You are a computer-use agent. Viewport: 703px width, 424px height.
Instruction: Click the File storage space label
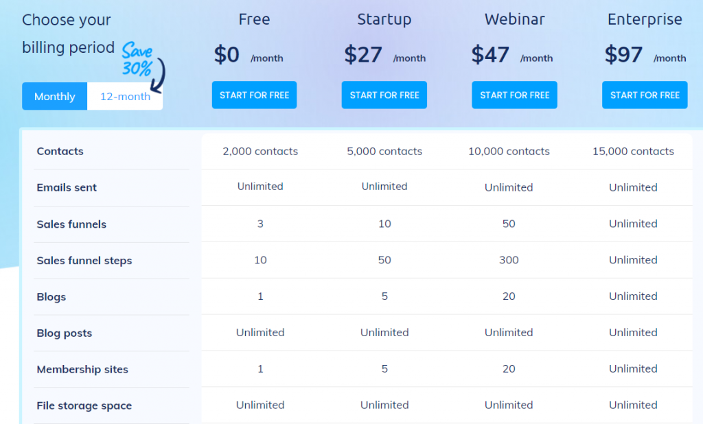click(x=84, y=405)
